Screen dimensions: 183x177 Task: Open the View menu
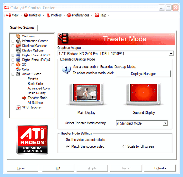pyautogui.click(x=14, y=15)
